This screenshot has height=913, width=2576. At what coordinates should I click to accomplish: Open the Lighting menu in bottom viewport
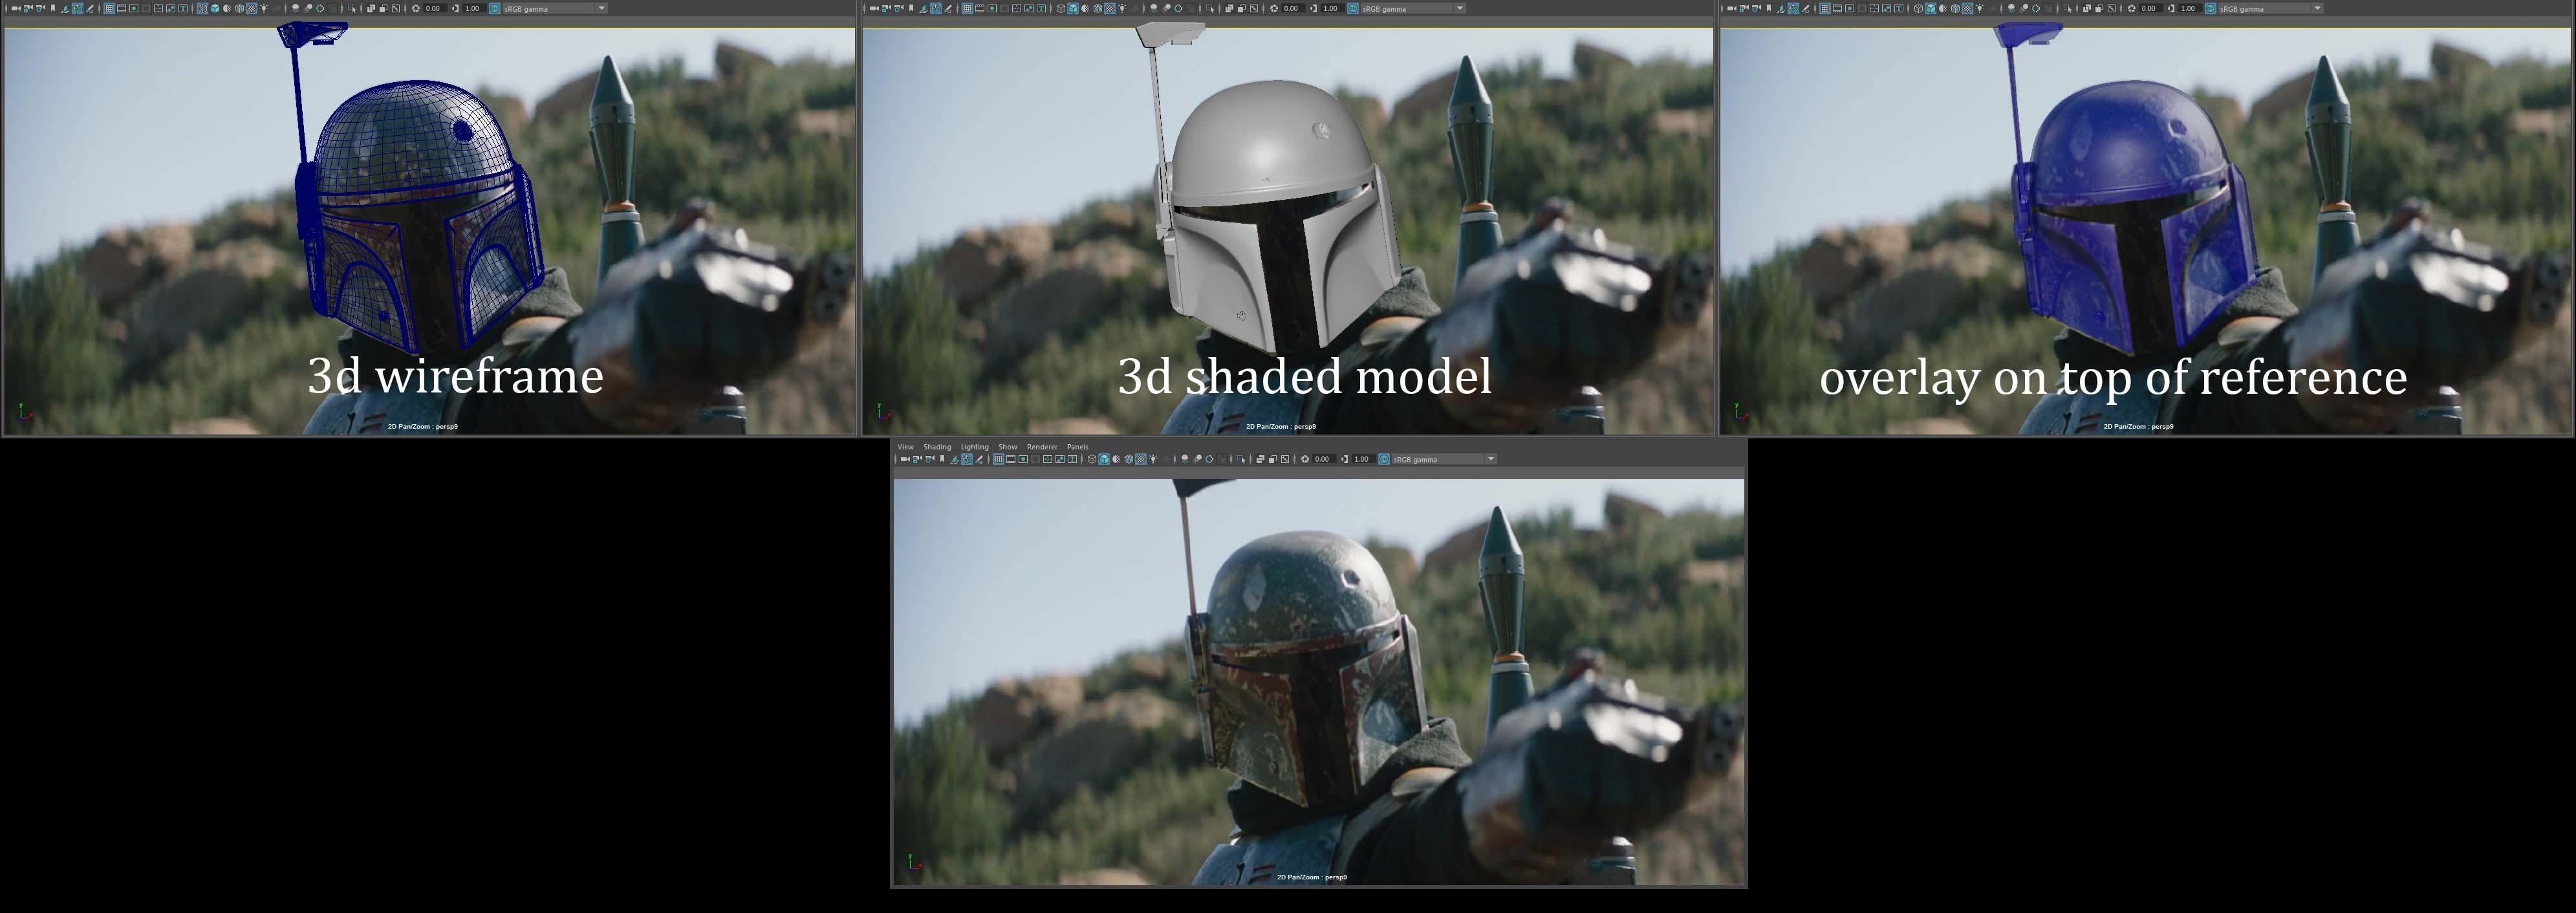[974, 447]
